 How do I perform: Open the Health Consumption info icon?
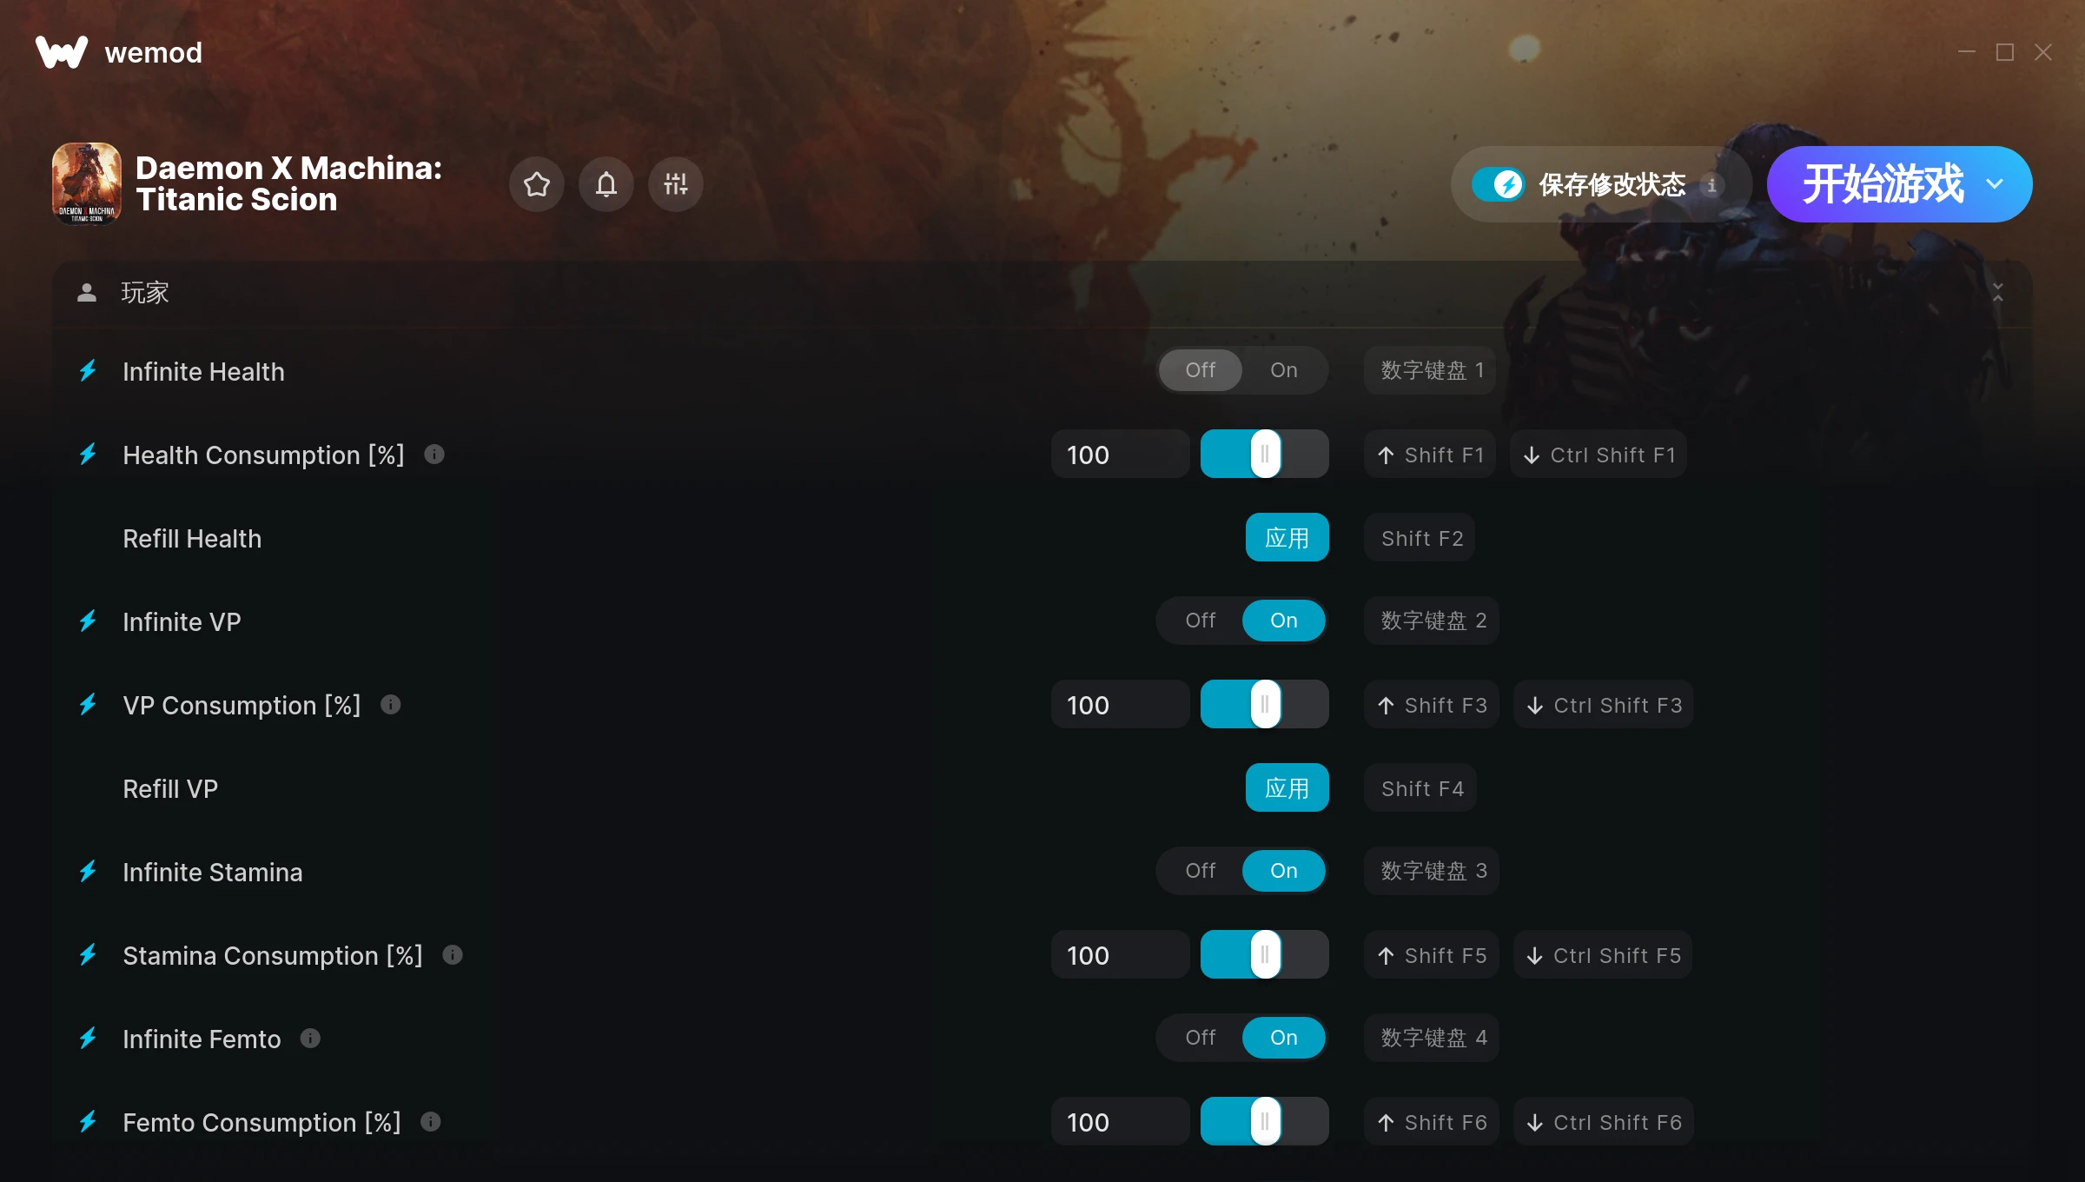pos(434,454)
